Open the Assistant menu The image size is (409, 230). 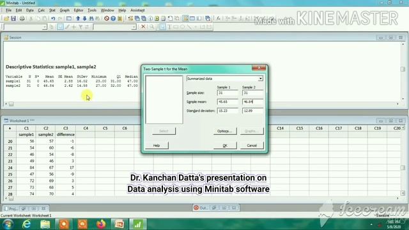(137, 10)
